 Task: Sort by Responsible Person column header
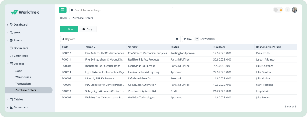(276, 47)
